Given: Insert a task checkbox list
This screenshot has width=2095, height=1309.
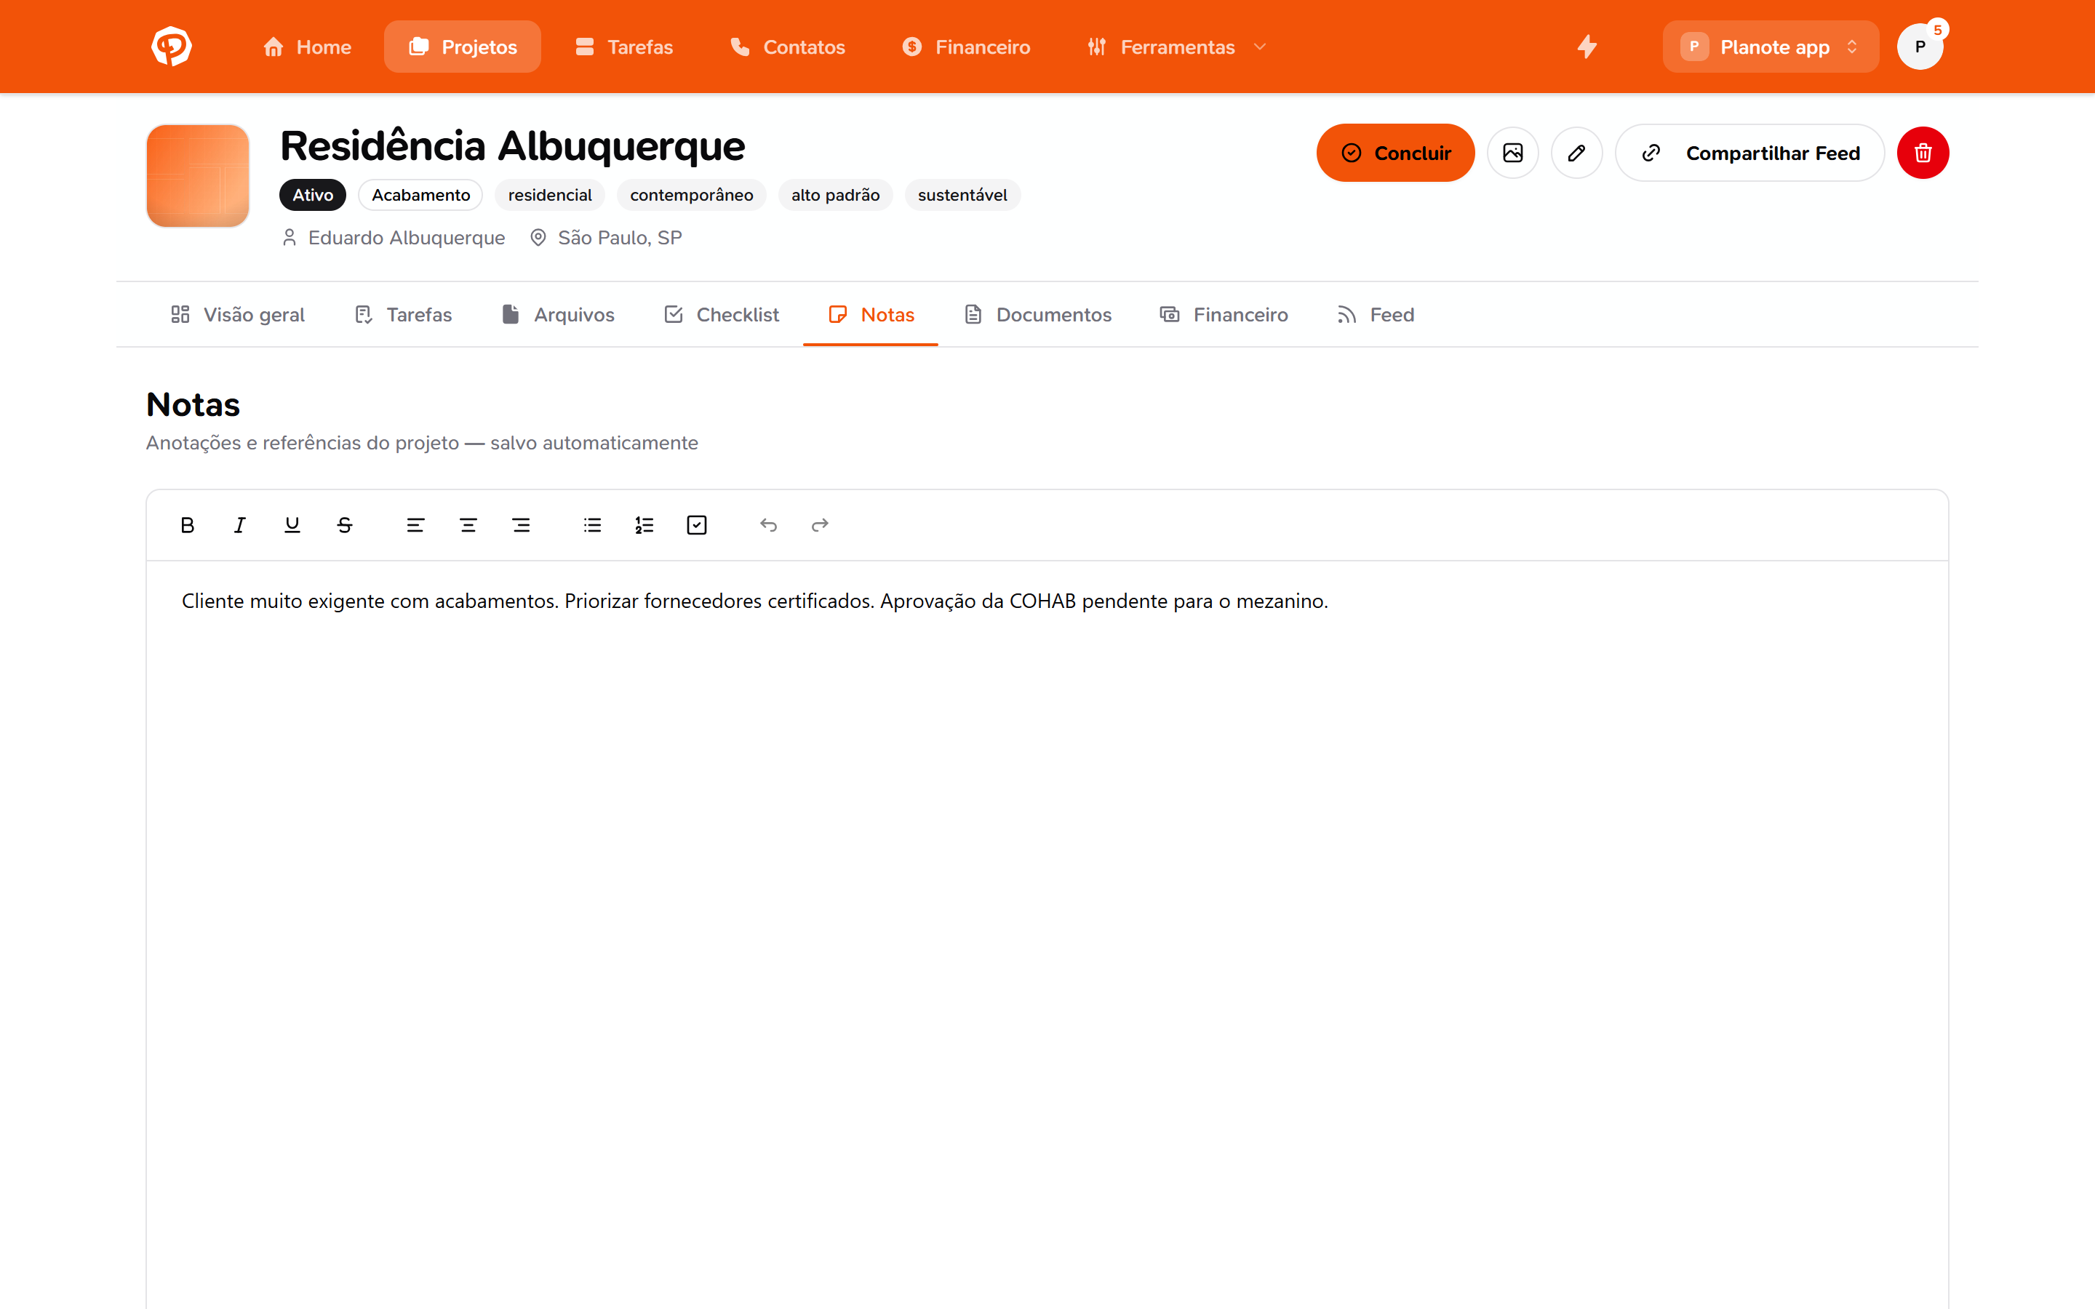Looking at the screenshot, I should tap(697, 524).
